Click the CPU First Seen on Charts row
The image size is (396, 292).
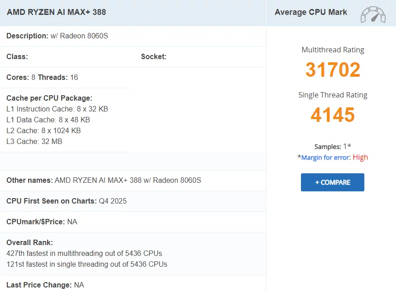(x=67, y=201)
